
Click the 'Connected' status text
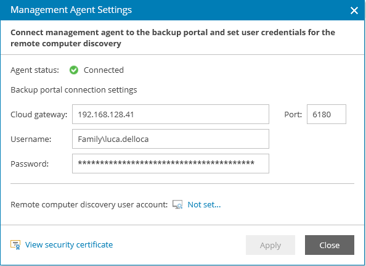104,70
